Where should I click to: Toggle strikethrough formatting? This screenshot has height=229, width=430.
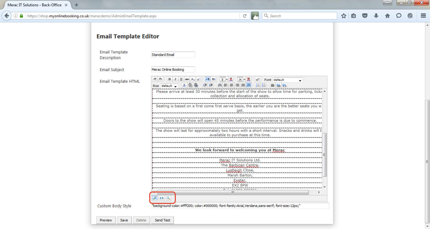(187, 79)
